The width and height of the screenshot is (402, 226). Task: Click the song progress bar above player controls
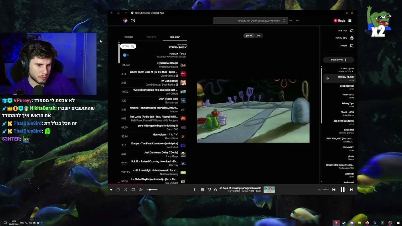click(x=232, y=184)
